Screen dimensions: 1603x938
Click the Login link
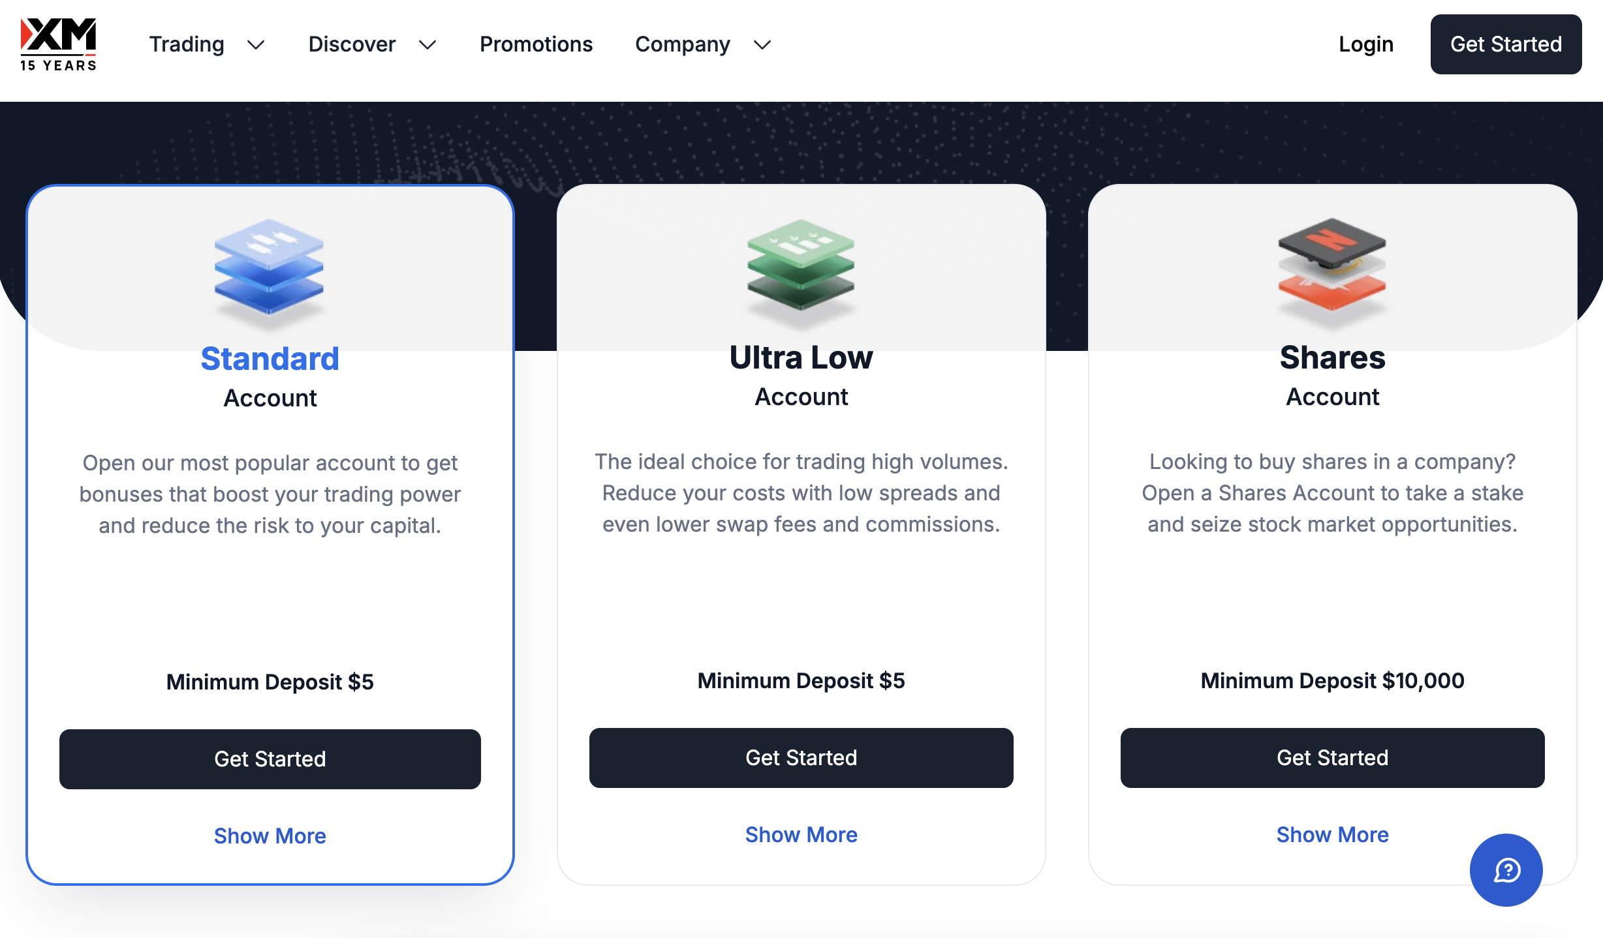pos(1365,44)
